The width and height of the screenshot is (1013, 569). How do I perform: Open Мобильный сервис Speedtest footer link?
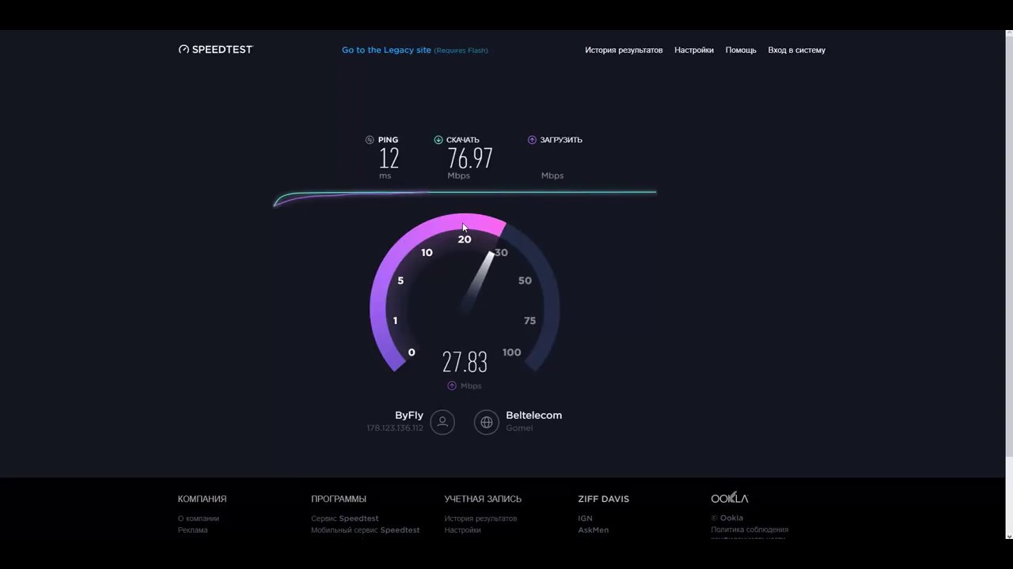pos(366,530)
